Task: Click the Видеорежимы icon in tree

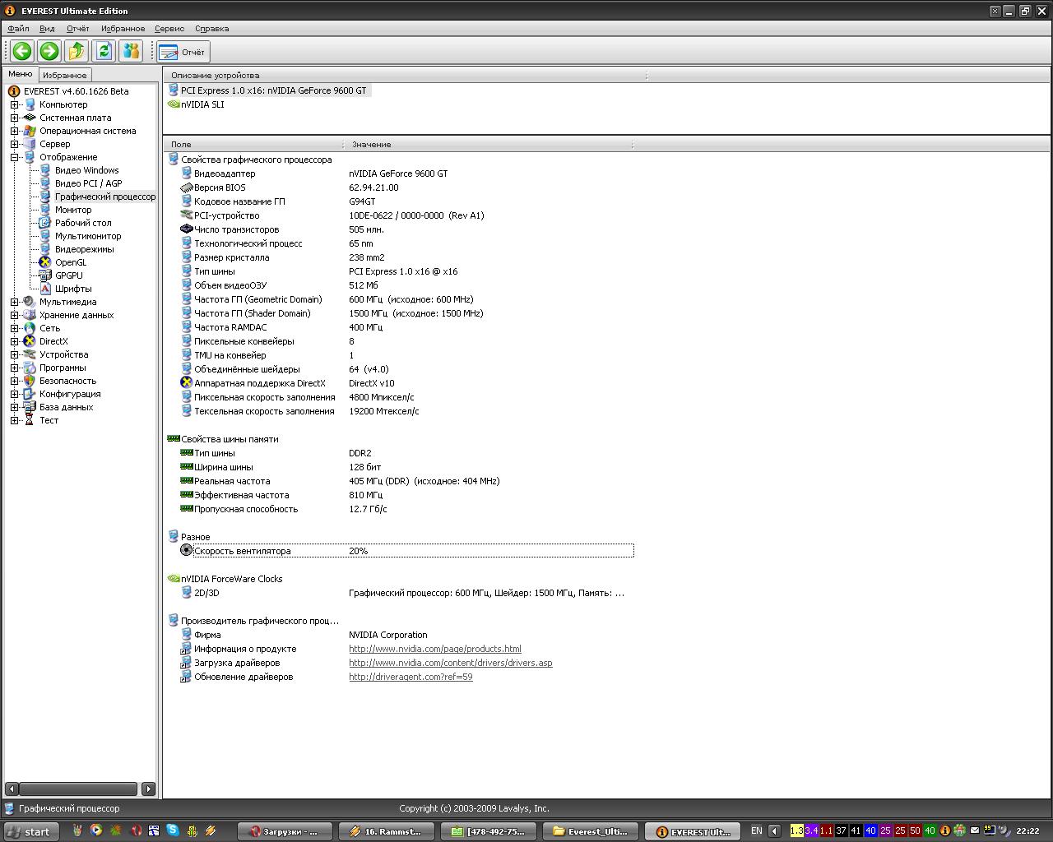Action: (45, 249)
